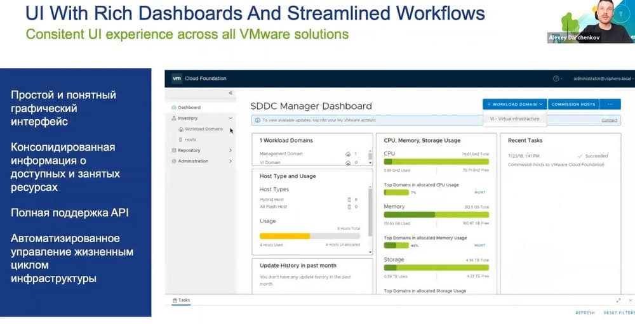Select VI - Virtual Infrastructure menu option
Viewport: 635px width, 324px height.
515,119
